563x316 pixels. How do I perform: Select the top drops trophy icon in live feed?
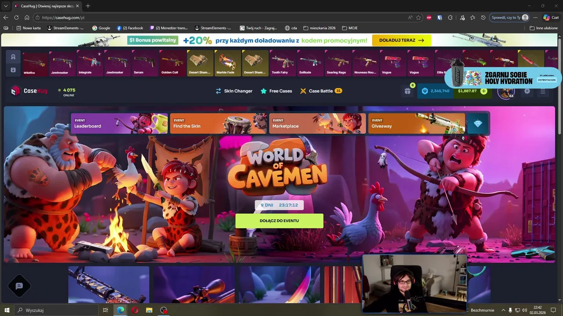[13, 57]
